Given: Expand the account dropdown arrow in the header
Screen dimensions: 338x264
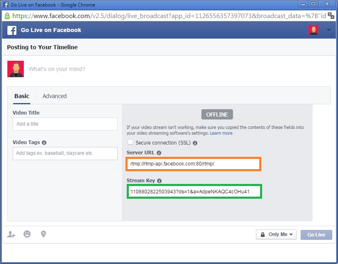Looking at the screenshot, I should tap(328, 30).
